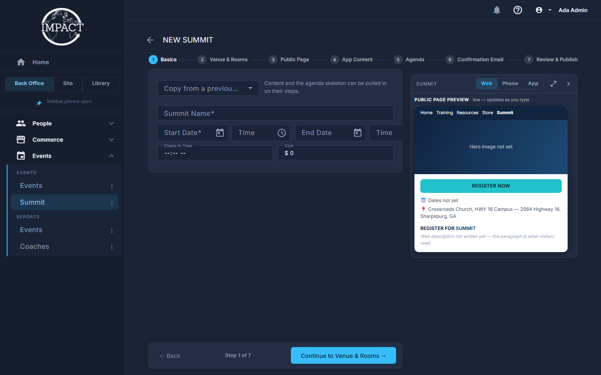Collapse the preview panel with right chevron

pyautogui.click(x=568, y=84)
